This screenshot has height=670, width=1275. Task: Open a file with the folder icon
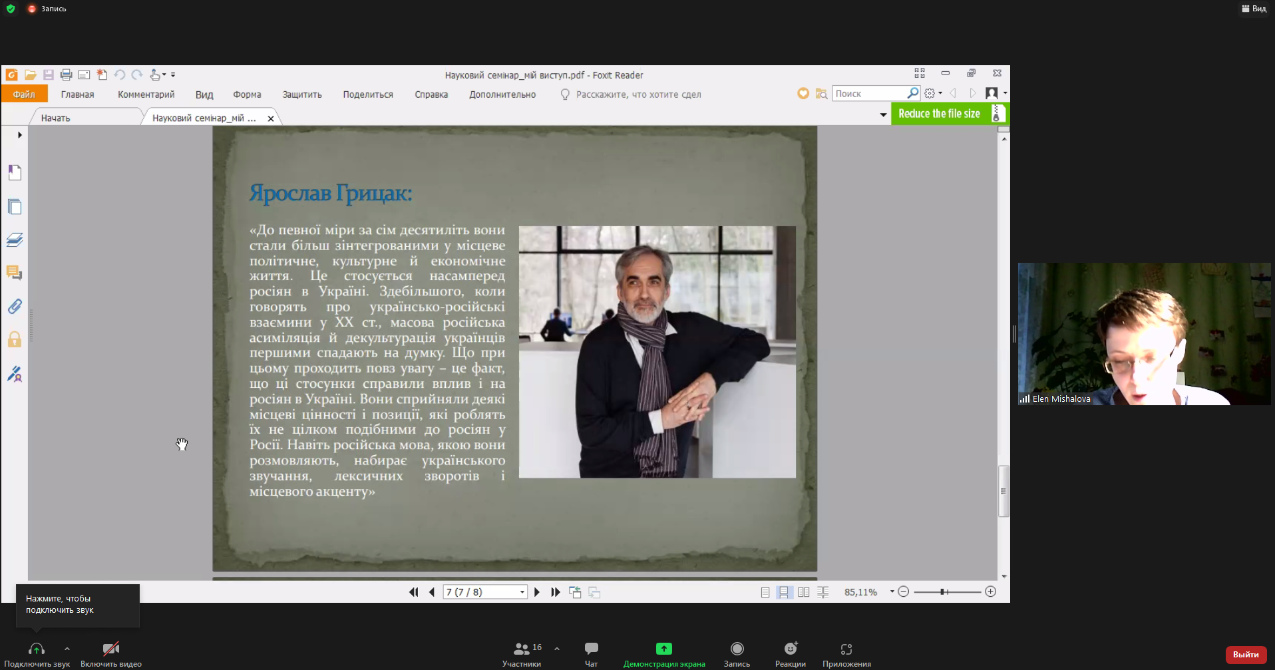30,75
